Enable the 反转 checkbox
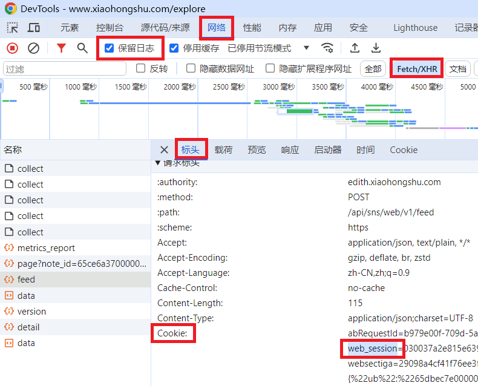This screenshot has height=386, width=478. [140, 68]
